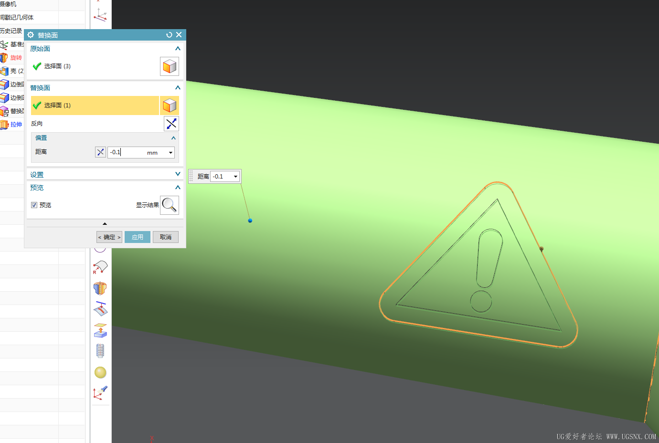Click the 确定 OK button
659x443 pixels.
click(x=109, y=237)
